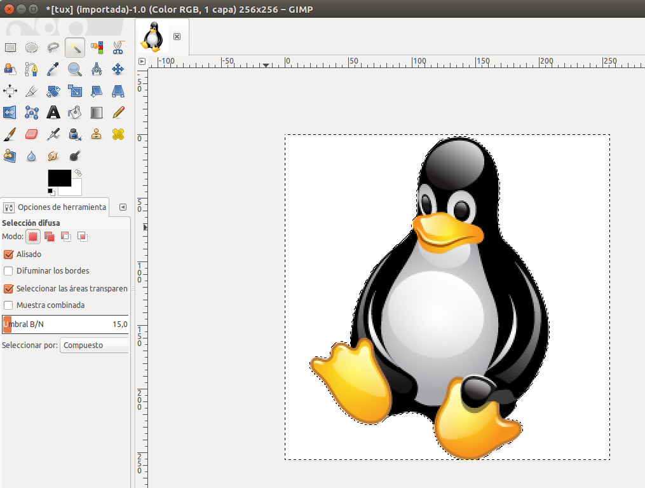Select the Ellipse Select tool
The image size is (645, 488).
click(31, 47)
